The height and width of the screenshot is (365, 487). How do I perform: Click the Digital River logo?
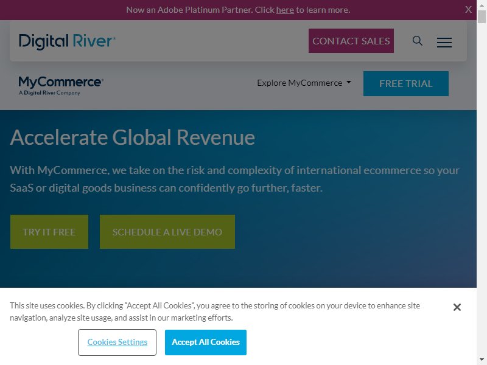(67, 41)
